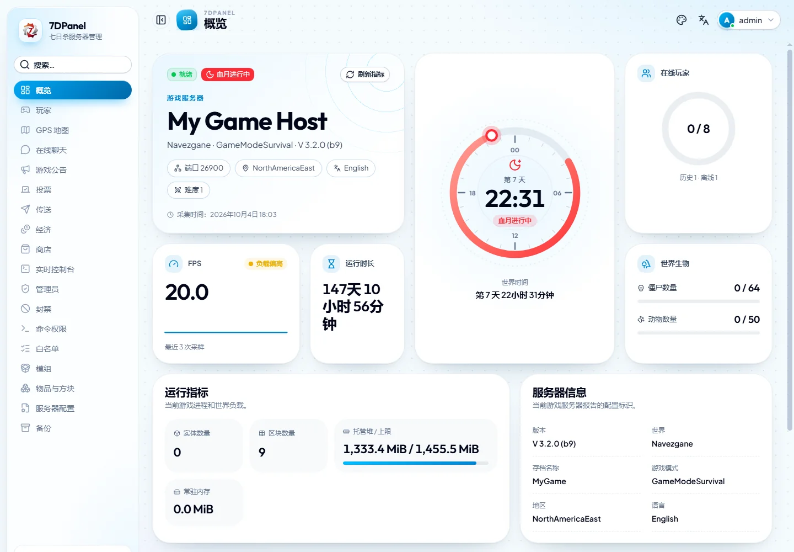Click the 游戏公告 megaphone icon
This screenshot has height=552, width=794.
[x=25, y=170]
